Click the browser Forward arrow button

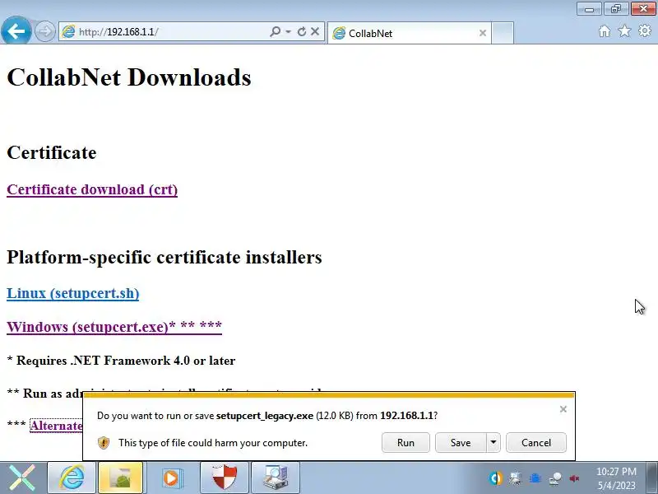[45, 31]
